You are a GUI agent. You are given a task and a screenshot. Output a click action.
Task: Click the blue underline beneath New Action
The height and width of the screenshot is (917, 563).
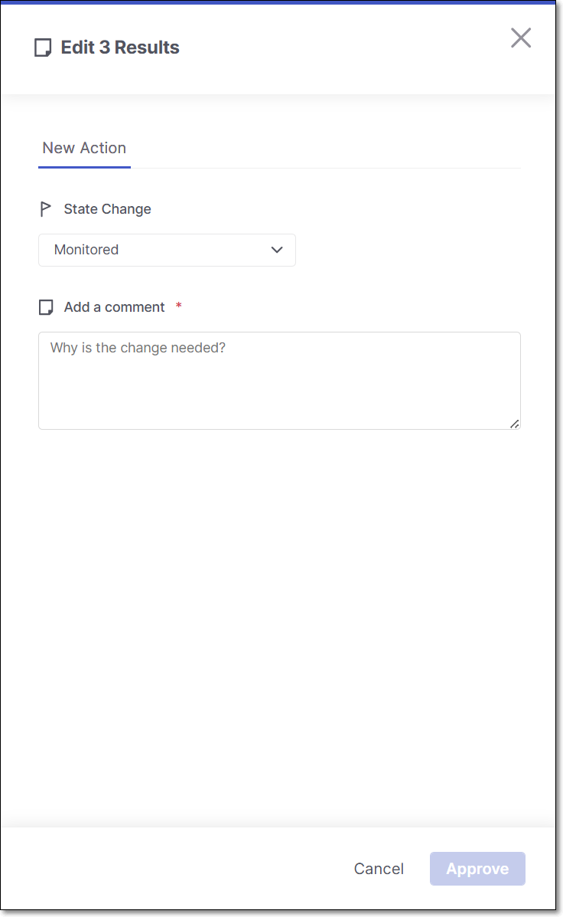click(84, 166)
